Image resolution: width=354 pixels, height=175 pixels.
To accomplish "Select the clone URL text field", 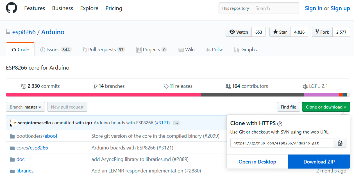I will 282,143.
